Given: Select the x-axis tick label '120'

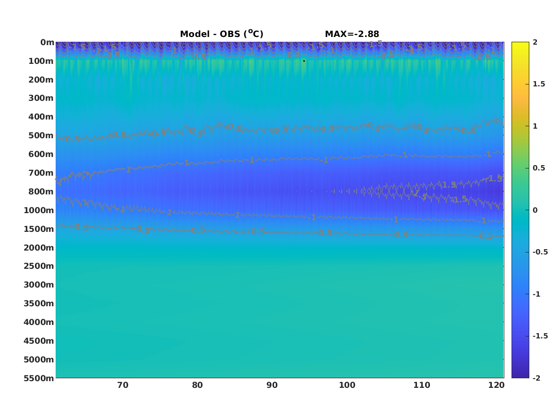Looking at the screenshot, I should point(497,385).
